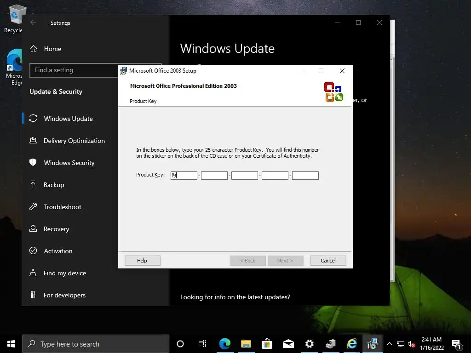Open Windows Security settings
Viewport: 471px width, 353px height.
[69, 163]
